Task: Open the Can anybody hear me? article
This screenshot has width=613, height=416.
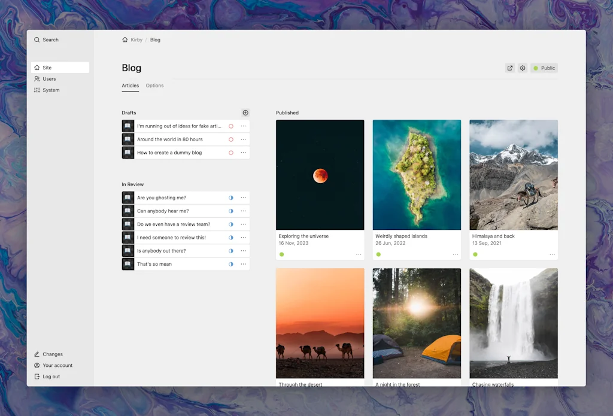Action: (x=163, y=211)
